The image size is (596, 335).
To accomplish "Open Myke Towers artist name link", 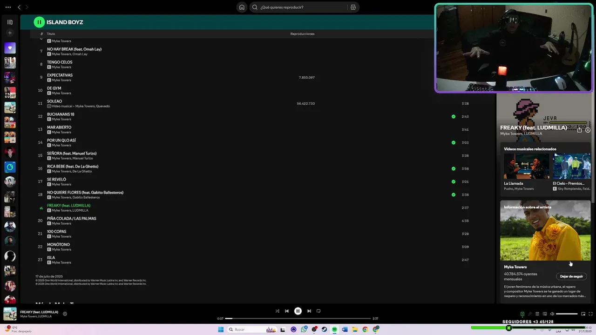I will point(515,267).
